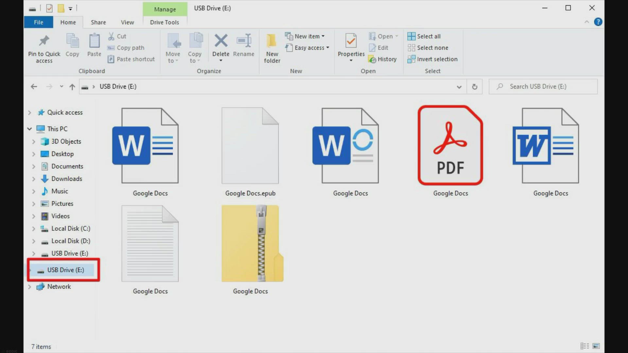Click the Paste clipboard icon

pyautogui.click(x=94, y=41)
